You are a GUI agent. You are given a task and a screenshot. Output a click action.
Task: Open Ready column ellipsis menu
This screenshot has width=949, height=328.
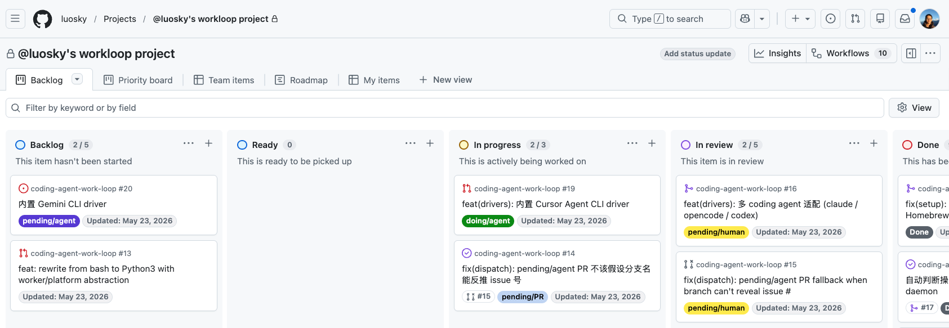click(x=411, y=143)
